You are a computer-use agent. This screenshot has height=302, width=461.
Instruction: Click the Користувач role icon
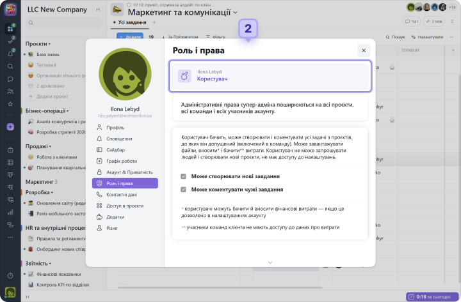pos(184,76)
